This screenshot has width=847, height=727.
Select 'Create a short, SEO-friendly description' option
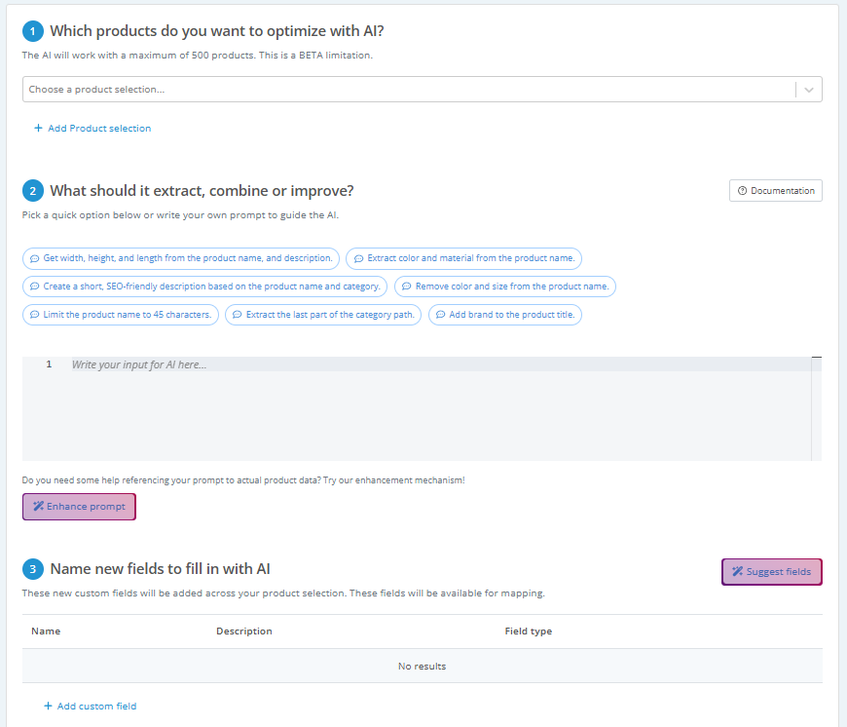pyautogui.click(x=204, y=287)
